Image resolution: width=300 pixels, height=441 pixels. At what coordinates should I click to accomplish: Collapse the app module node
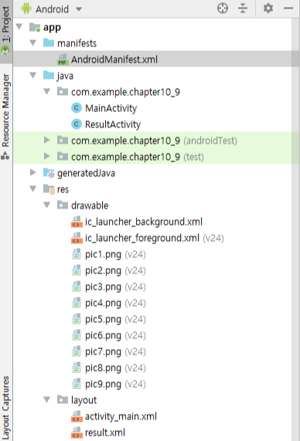(x=19, y=27)
